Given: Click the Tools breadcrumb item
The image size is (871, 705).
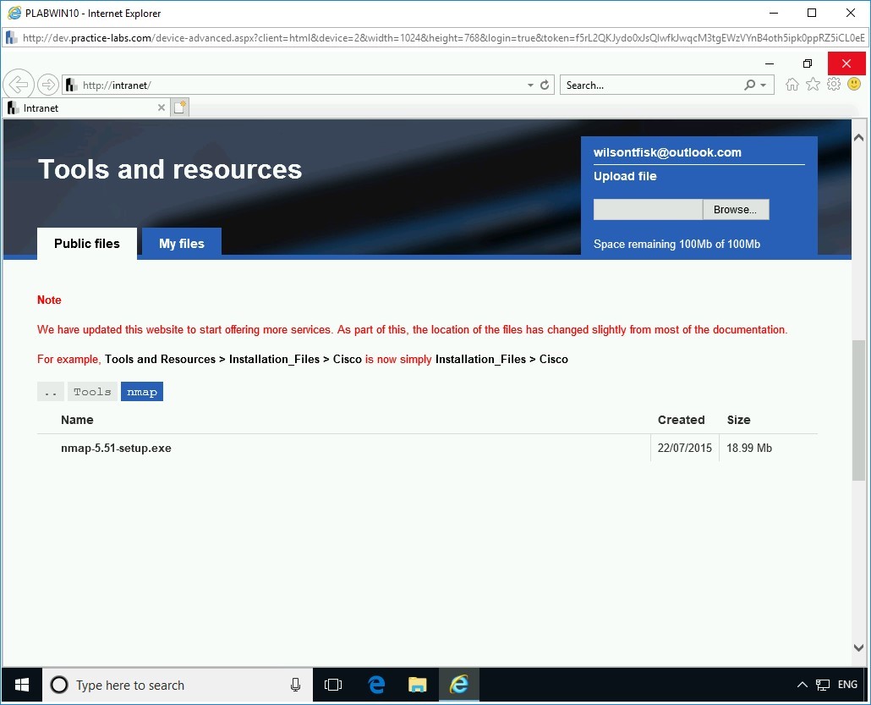Looking at the screenshot, I should point(92,391).
